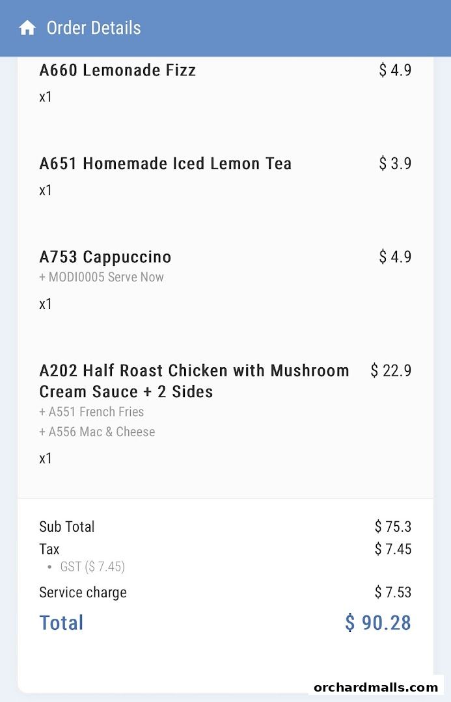Viewport: 451px width, 702px height.
Task: Click the $ 22.9 roast chicken price
Action: [x=390, y=370]
